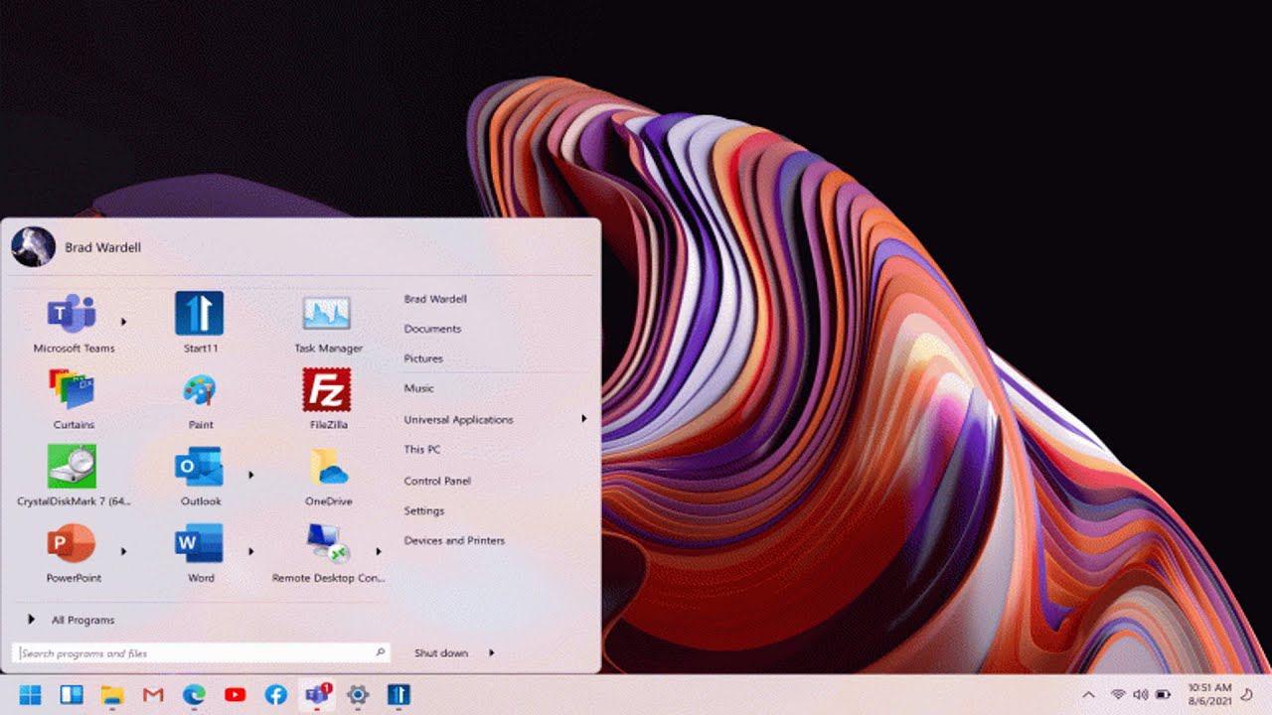The image size is (1272, 715).
Task: Open Brad Wardell user folder link
Action: (x=435, y=299)
